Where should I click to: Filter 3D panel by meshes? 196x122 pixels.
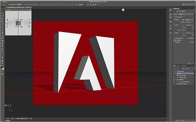pyautogui.click(x=183, y=69)
